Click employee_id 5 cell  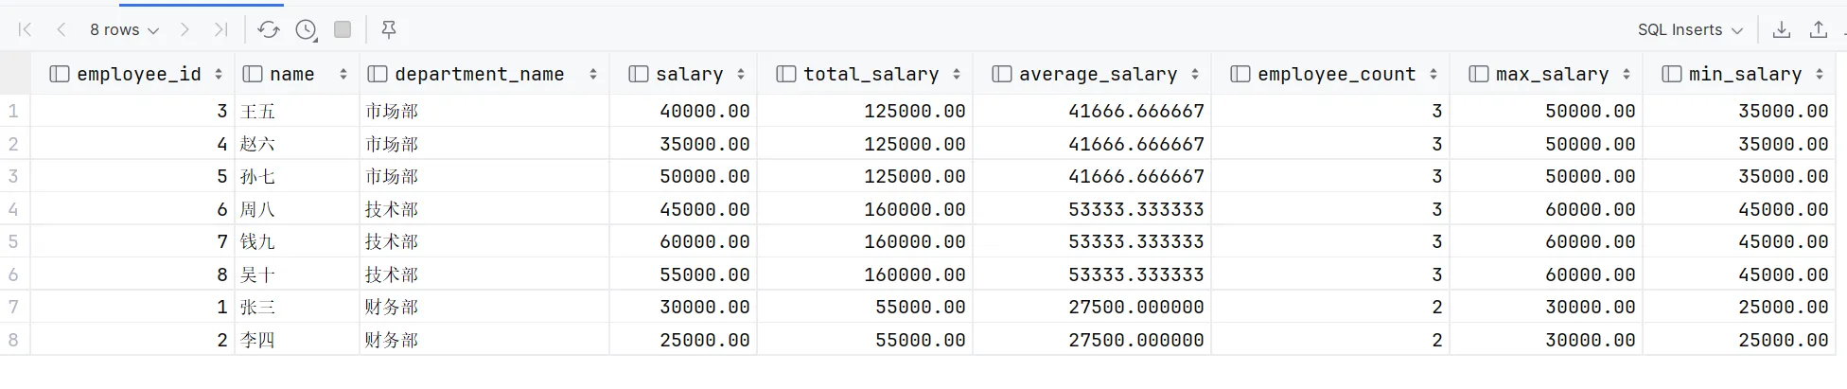(132, 176)
